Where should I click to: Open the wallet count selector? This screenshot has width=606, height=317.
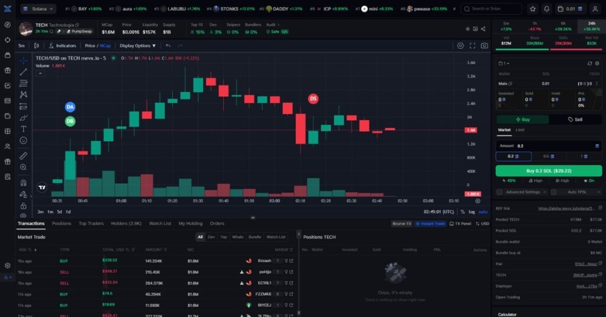point(504,63)
